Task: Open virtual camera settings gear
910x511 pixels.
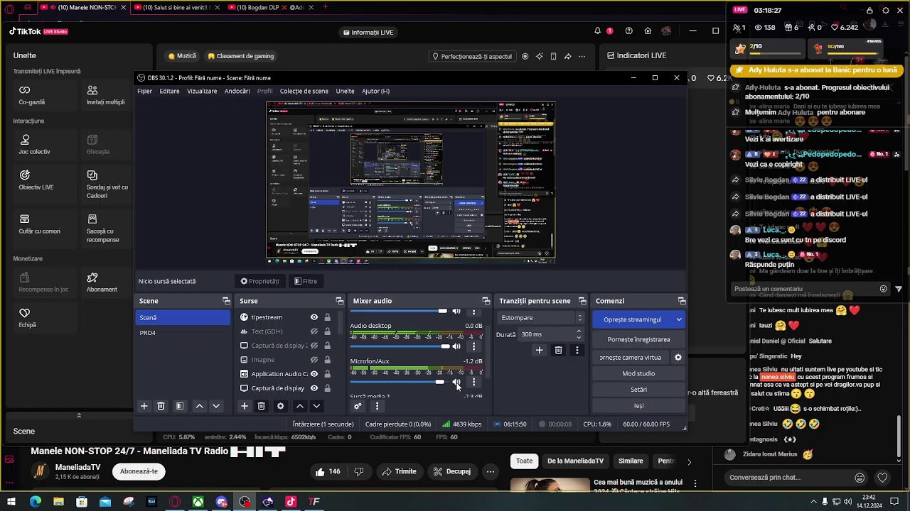Action: tap(678, 357)
